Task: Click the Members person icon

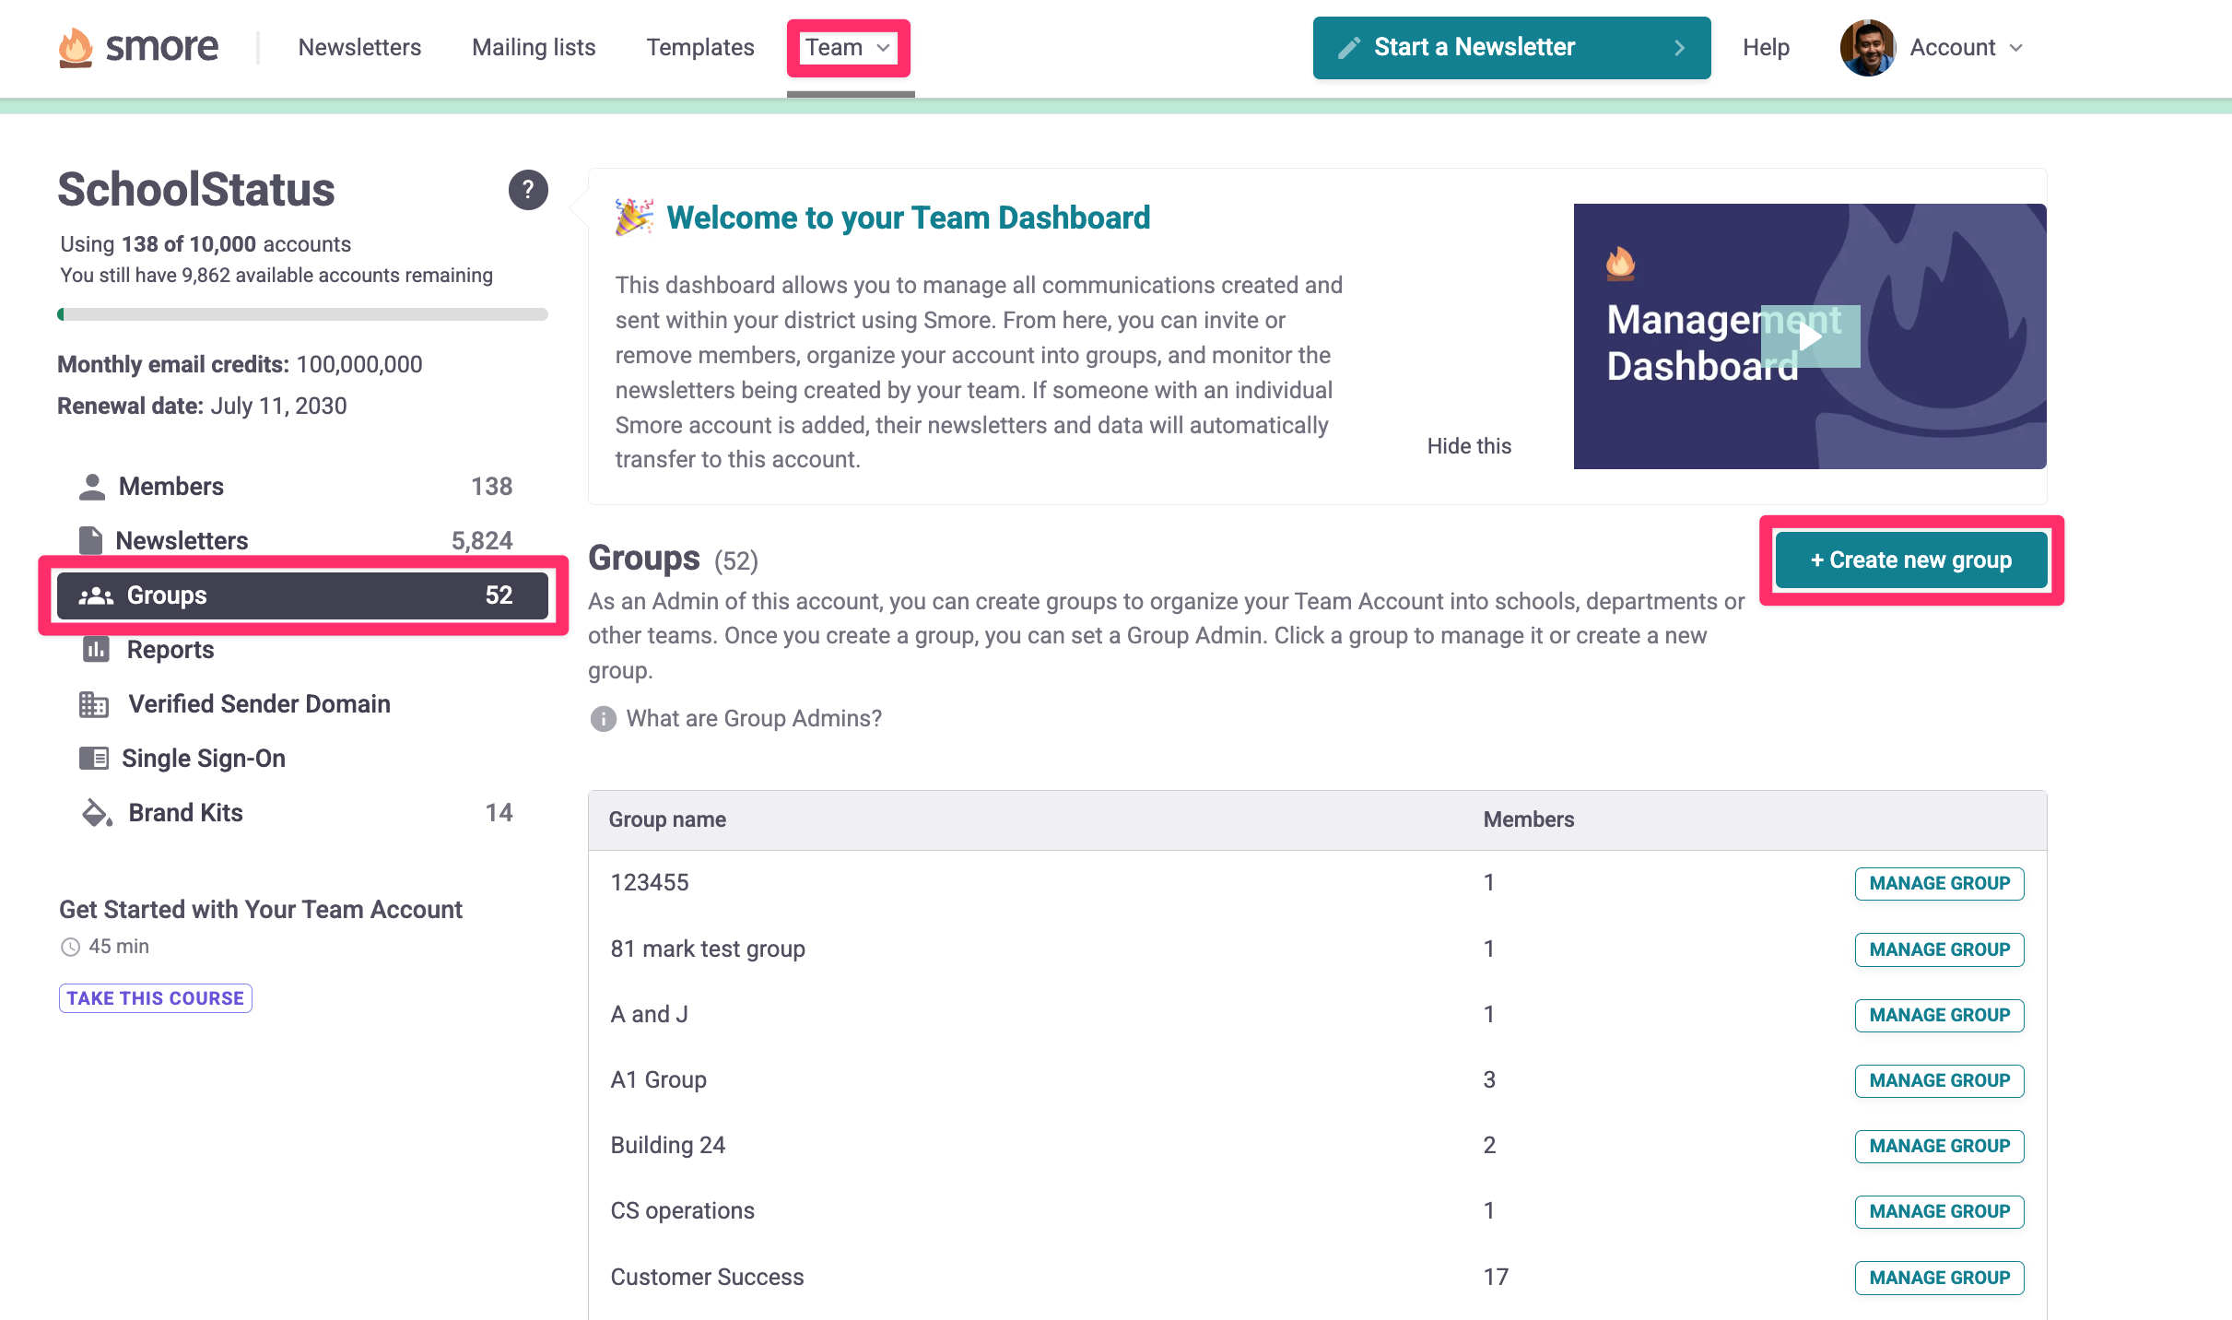Action: click(91, 487)
